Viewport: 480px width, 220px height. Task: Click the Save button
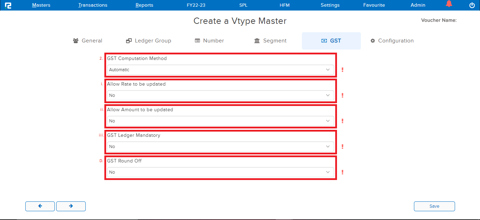(434, 206)
